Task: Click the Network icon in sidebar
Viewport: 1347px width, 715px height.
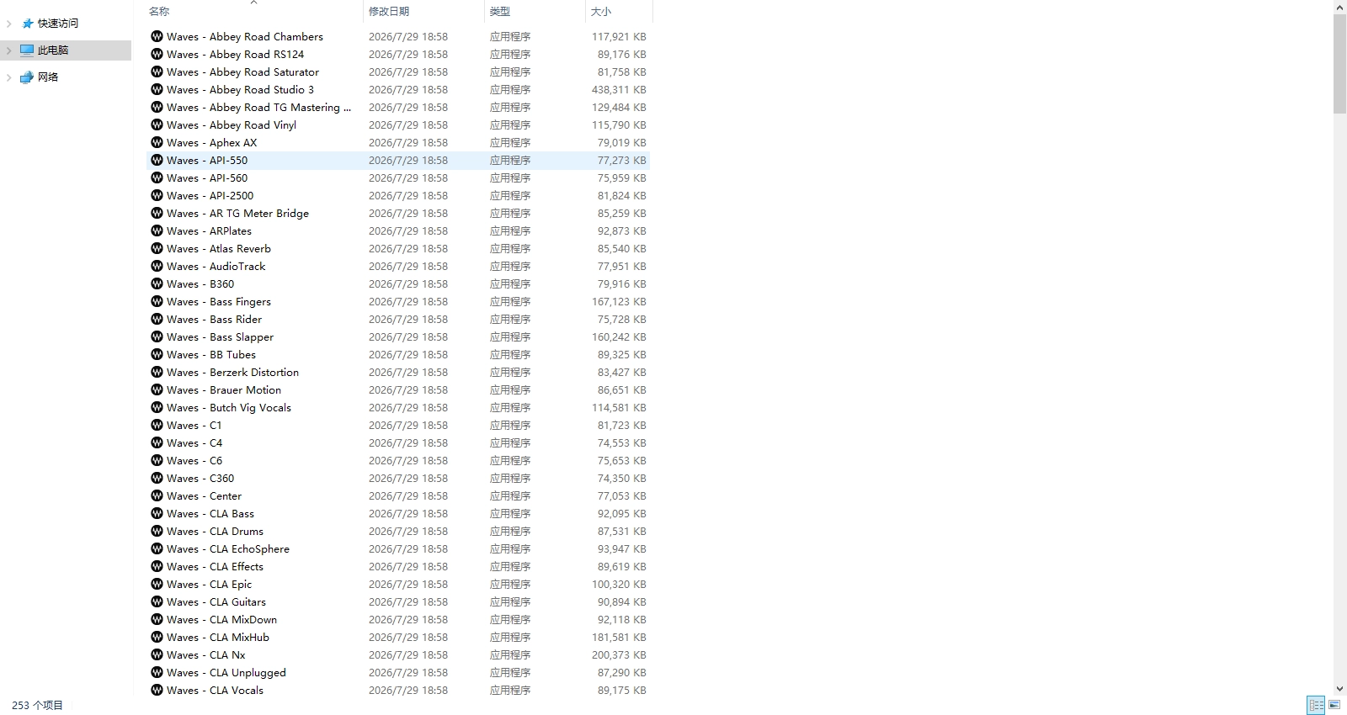Action: pos(27,77)
